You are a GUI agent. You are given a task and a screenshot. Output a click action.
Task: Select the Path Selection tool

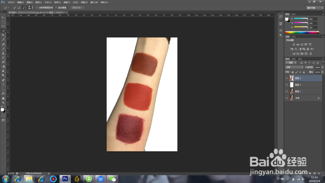click(x=3, y=89)
